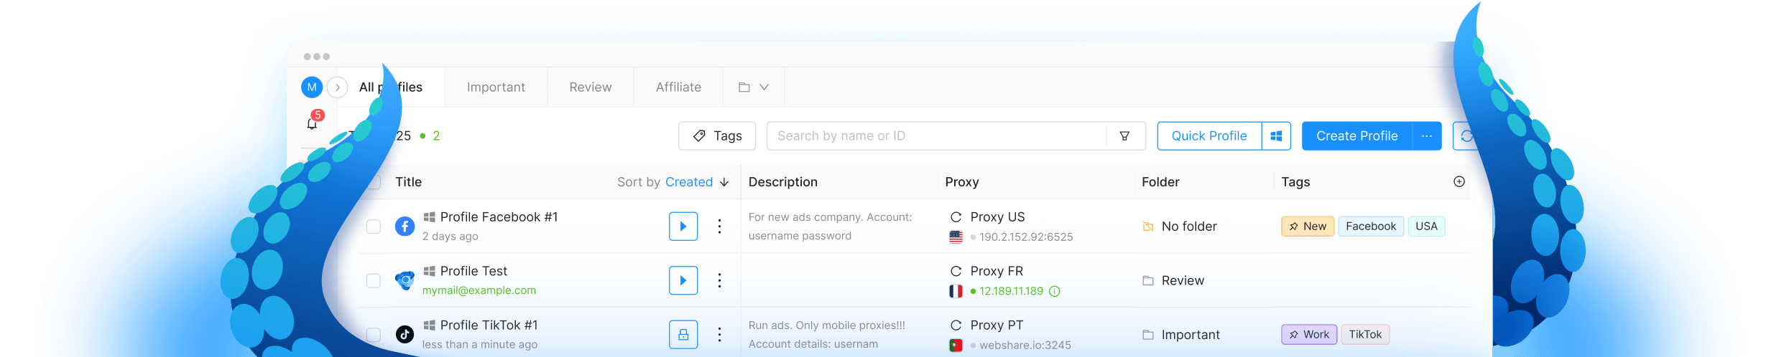The height and width of the screenshot is (357, 1779).
Task: Start Profile Facebook #1 with play button
Action: coord(683,227)
